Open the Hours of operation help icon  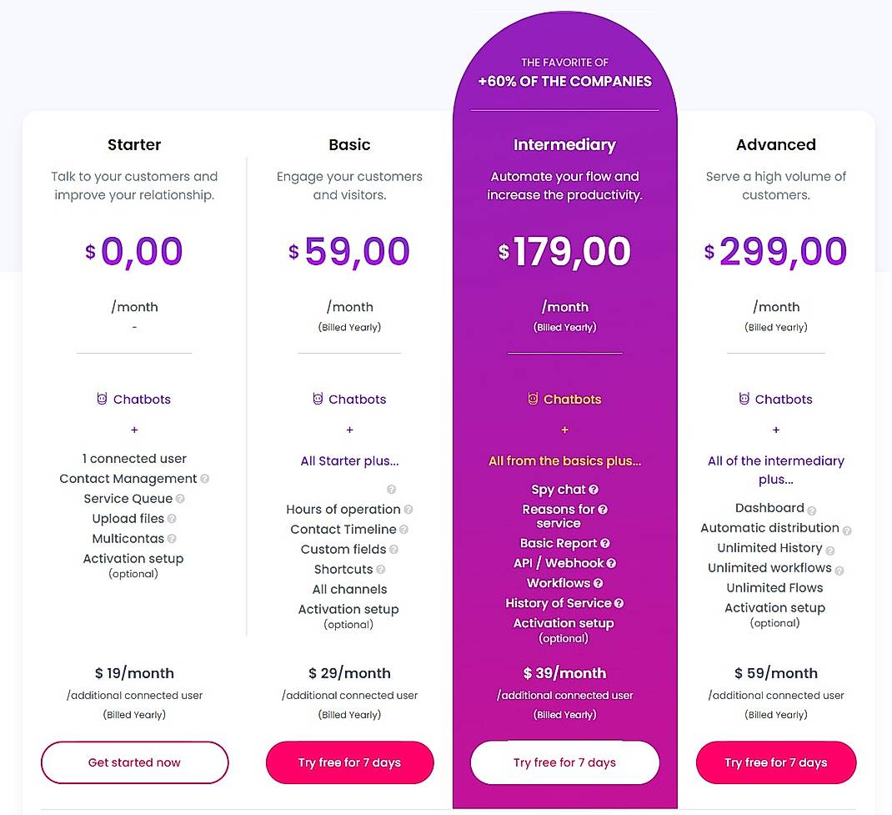click(408, 510)
